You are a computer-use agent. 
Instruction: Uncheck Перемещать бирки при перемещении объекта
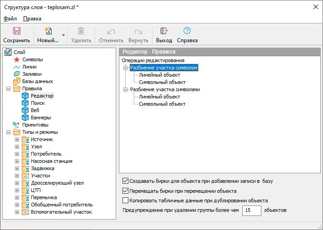(x=126, y=191)
